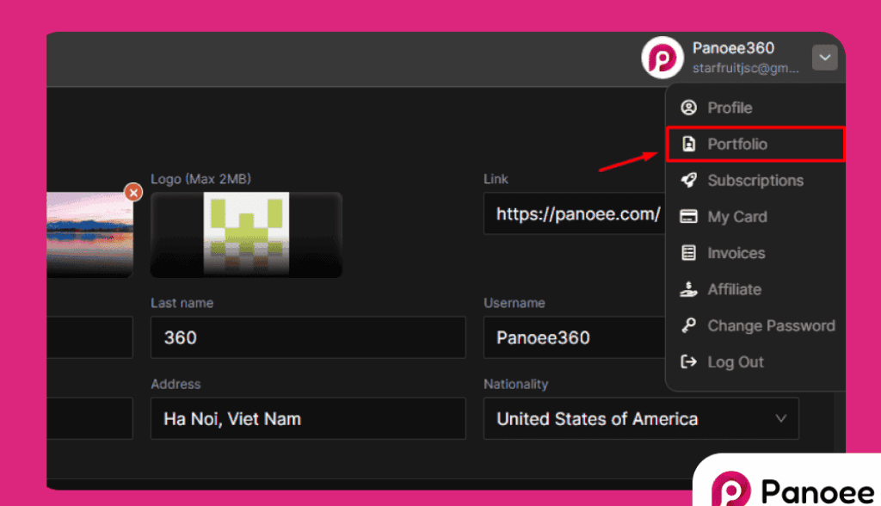Click the Panoee360 account name
The width and height of the screenshot is (881, 506).
tap(733, 48)
